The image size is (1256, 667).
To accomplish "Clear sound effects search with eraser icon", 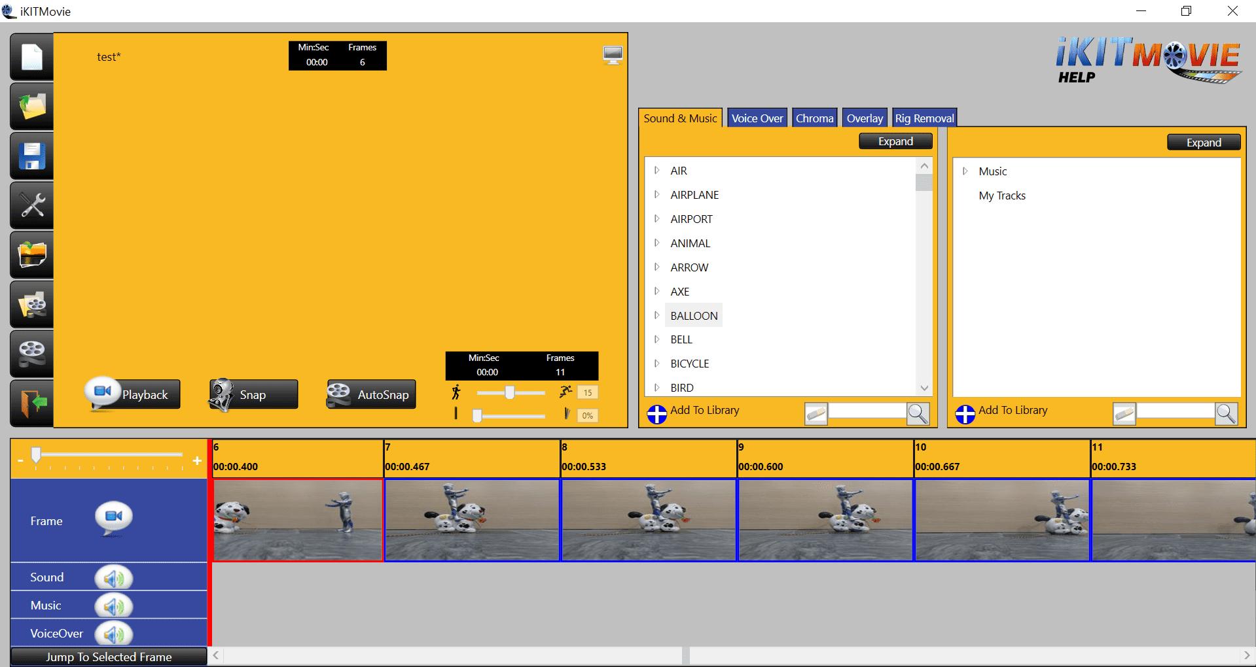I will pos(816,414).
